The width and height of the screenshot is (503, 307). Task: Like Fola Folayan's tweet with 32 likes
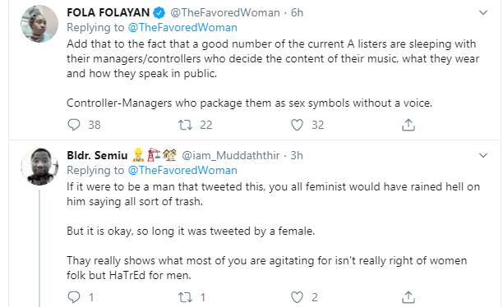[297, 125]
